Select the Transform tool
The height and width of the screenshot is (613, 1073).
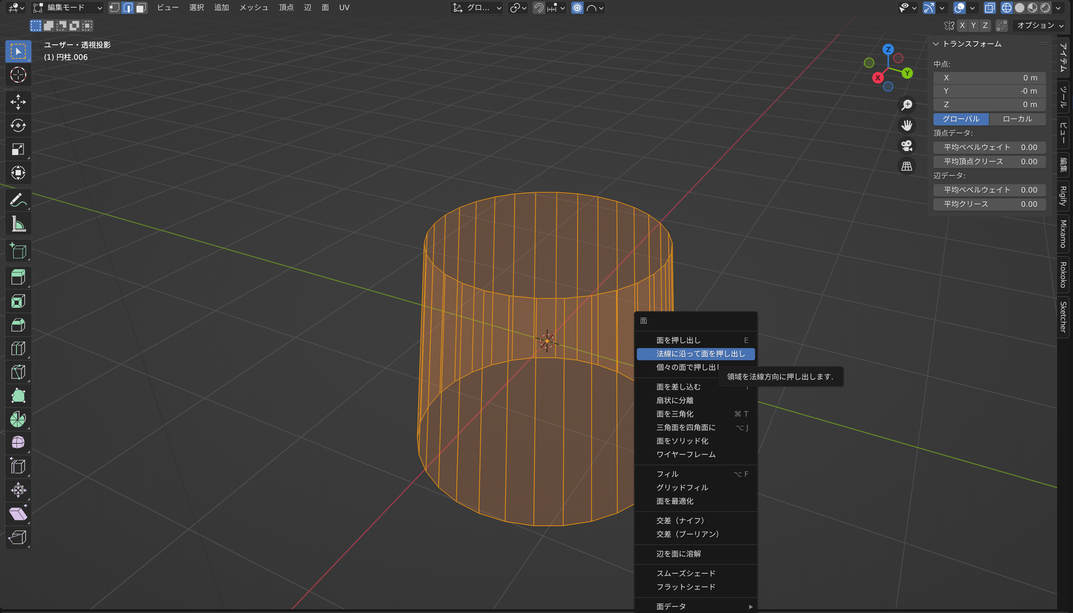(x=18, y=173)
